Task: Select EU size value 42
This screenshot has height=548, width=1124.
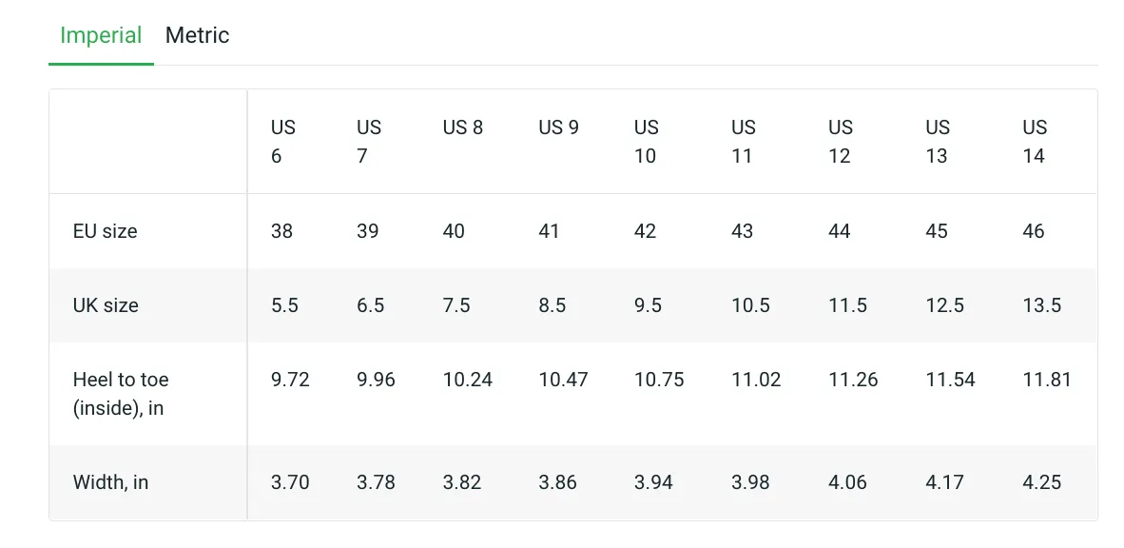Action: [645, 231]
